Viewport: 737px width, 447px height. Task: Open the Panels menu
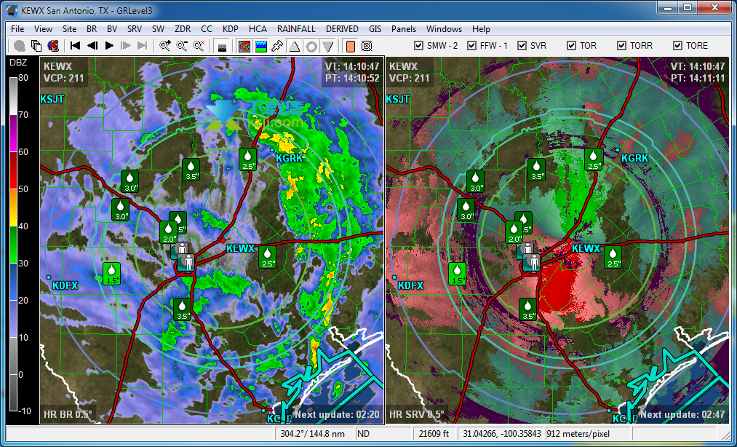click(404, 28)
